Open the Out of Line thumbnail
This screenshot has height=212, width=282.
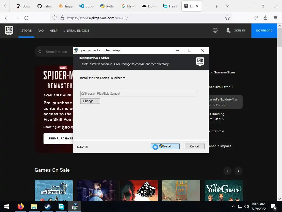point(181,190)
